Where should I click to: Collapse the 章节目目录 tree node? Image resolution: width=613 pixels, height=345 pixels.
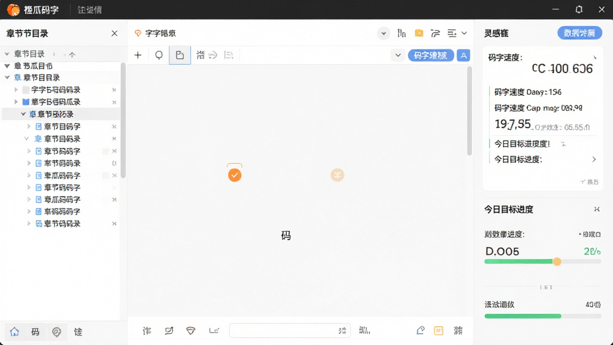pos(7,77)
